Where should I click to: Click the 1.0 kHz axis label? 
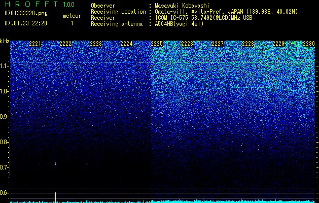tap(5, 91)
